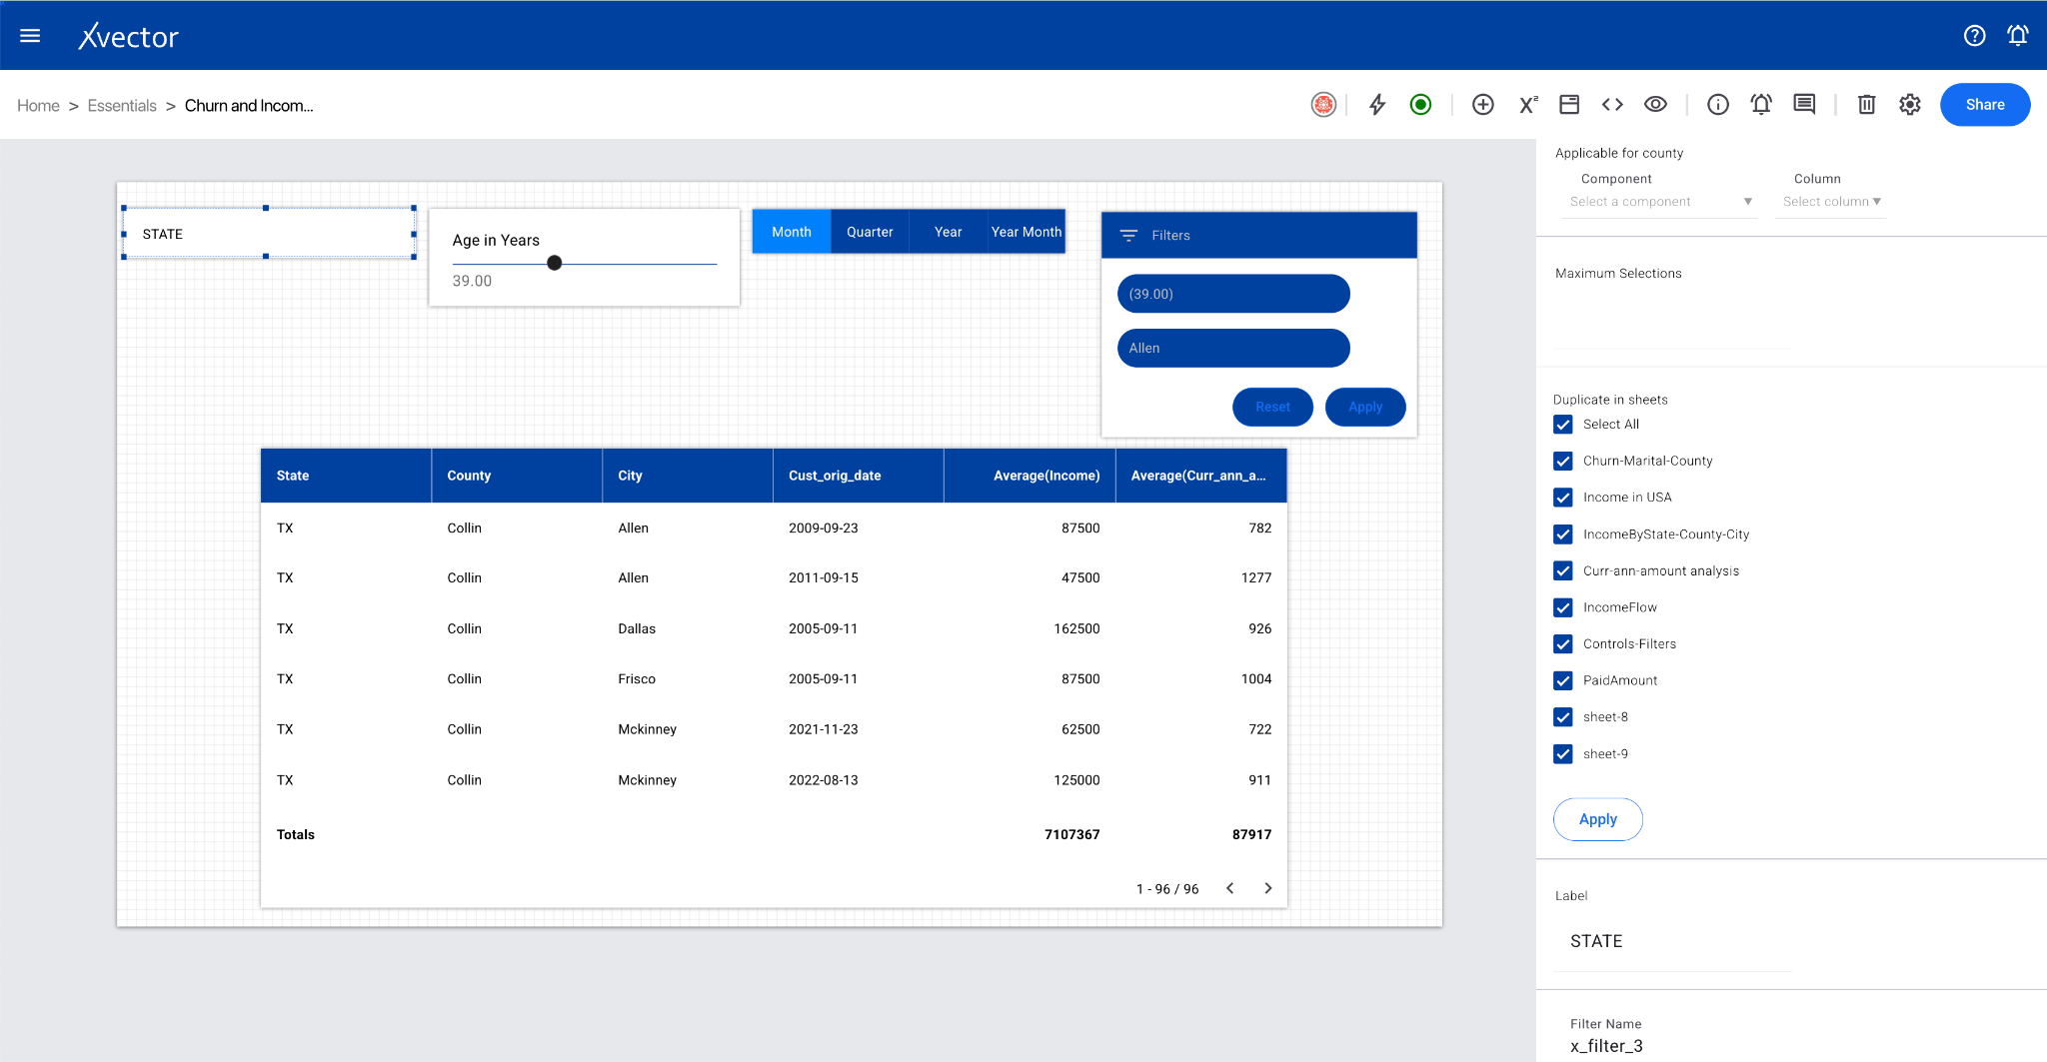
Task: Click the green record circle icon
Action: tap(1420, 105)
